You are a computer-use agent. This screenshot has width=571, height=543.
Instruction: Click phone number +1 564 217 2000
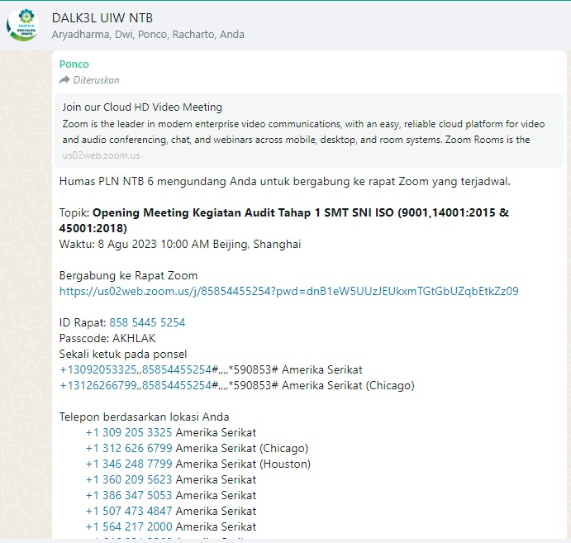(x=129, y=526)
